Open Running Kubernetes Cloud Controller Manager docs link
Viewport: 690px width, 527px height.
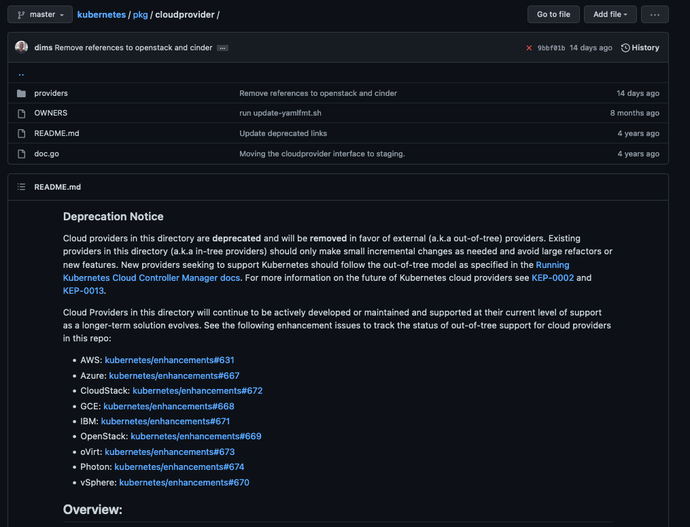[152, 278]
